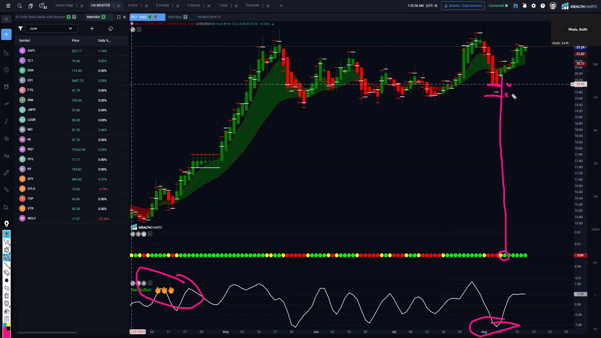The height and width of the screenshot is (338, 601).
Task: Switch to the 4 Hour tab
Action: (x=133, y=5)
